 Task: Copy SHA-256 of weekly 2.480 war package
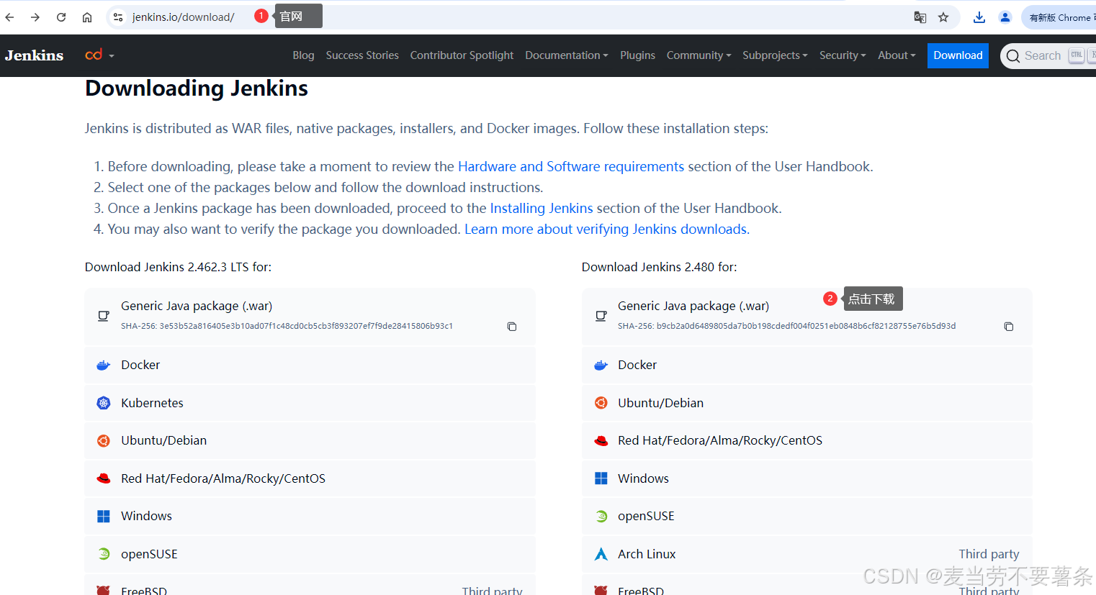click(1009, 327)
